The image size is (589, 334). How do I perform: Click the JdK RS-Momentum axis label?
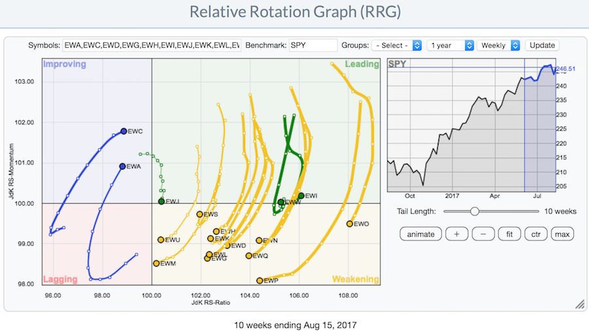(x=11, y=172)
